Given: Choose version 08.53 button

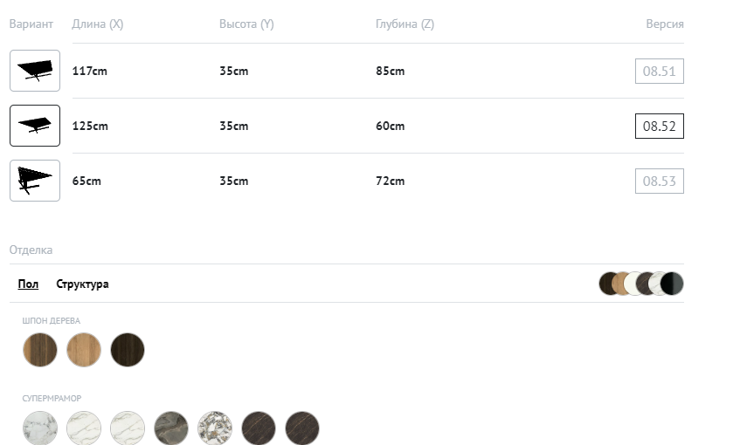Looking at the screenshot, I should [x=659, y=181].
